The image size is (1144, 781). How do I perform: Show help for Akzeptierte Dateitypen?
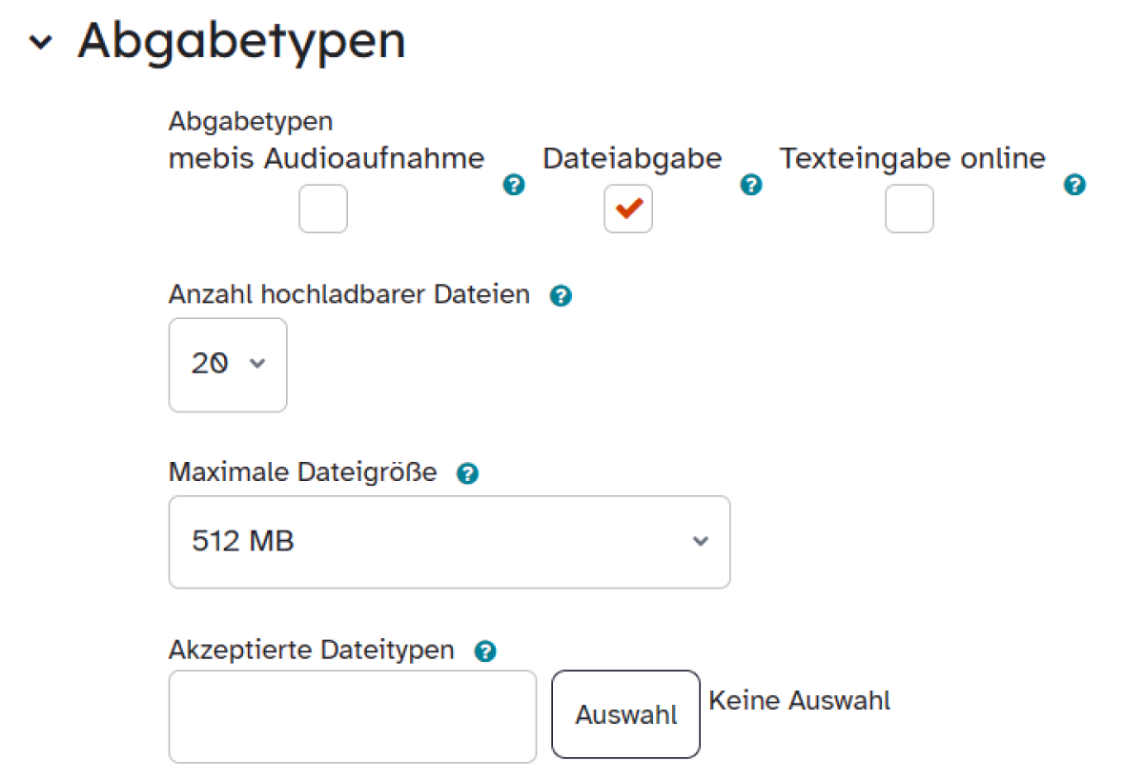[485, 651]
